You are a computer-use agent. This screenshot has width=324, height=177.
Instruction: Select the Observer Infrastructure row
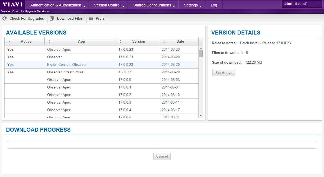click(102, 72)
